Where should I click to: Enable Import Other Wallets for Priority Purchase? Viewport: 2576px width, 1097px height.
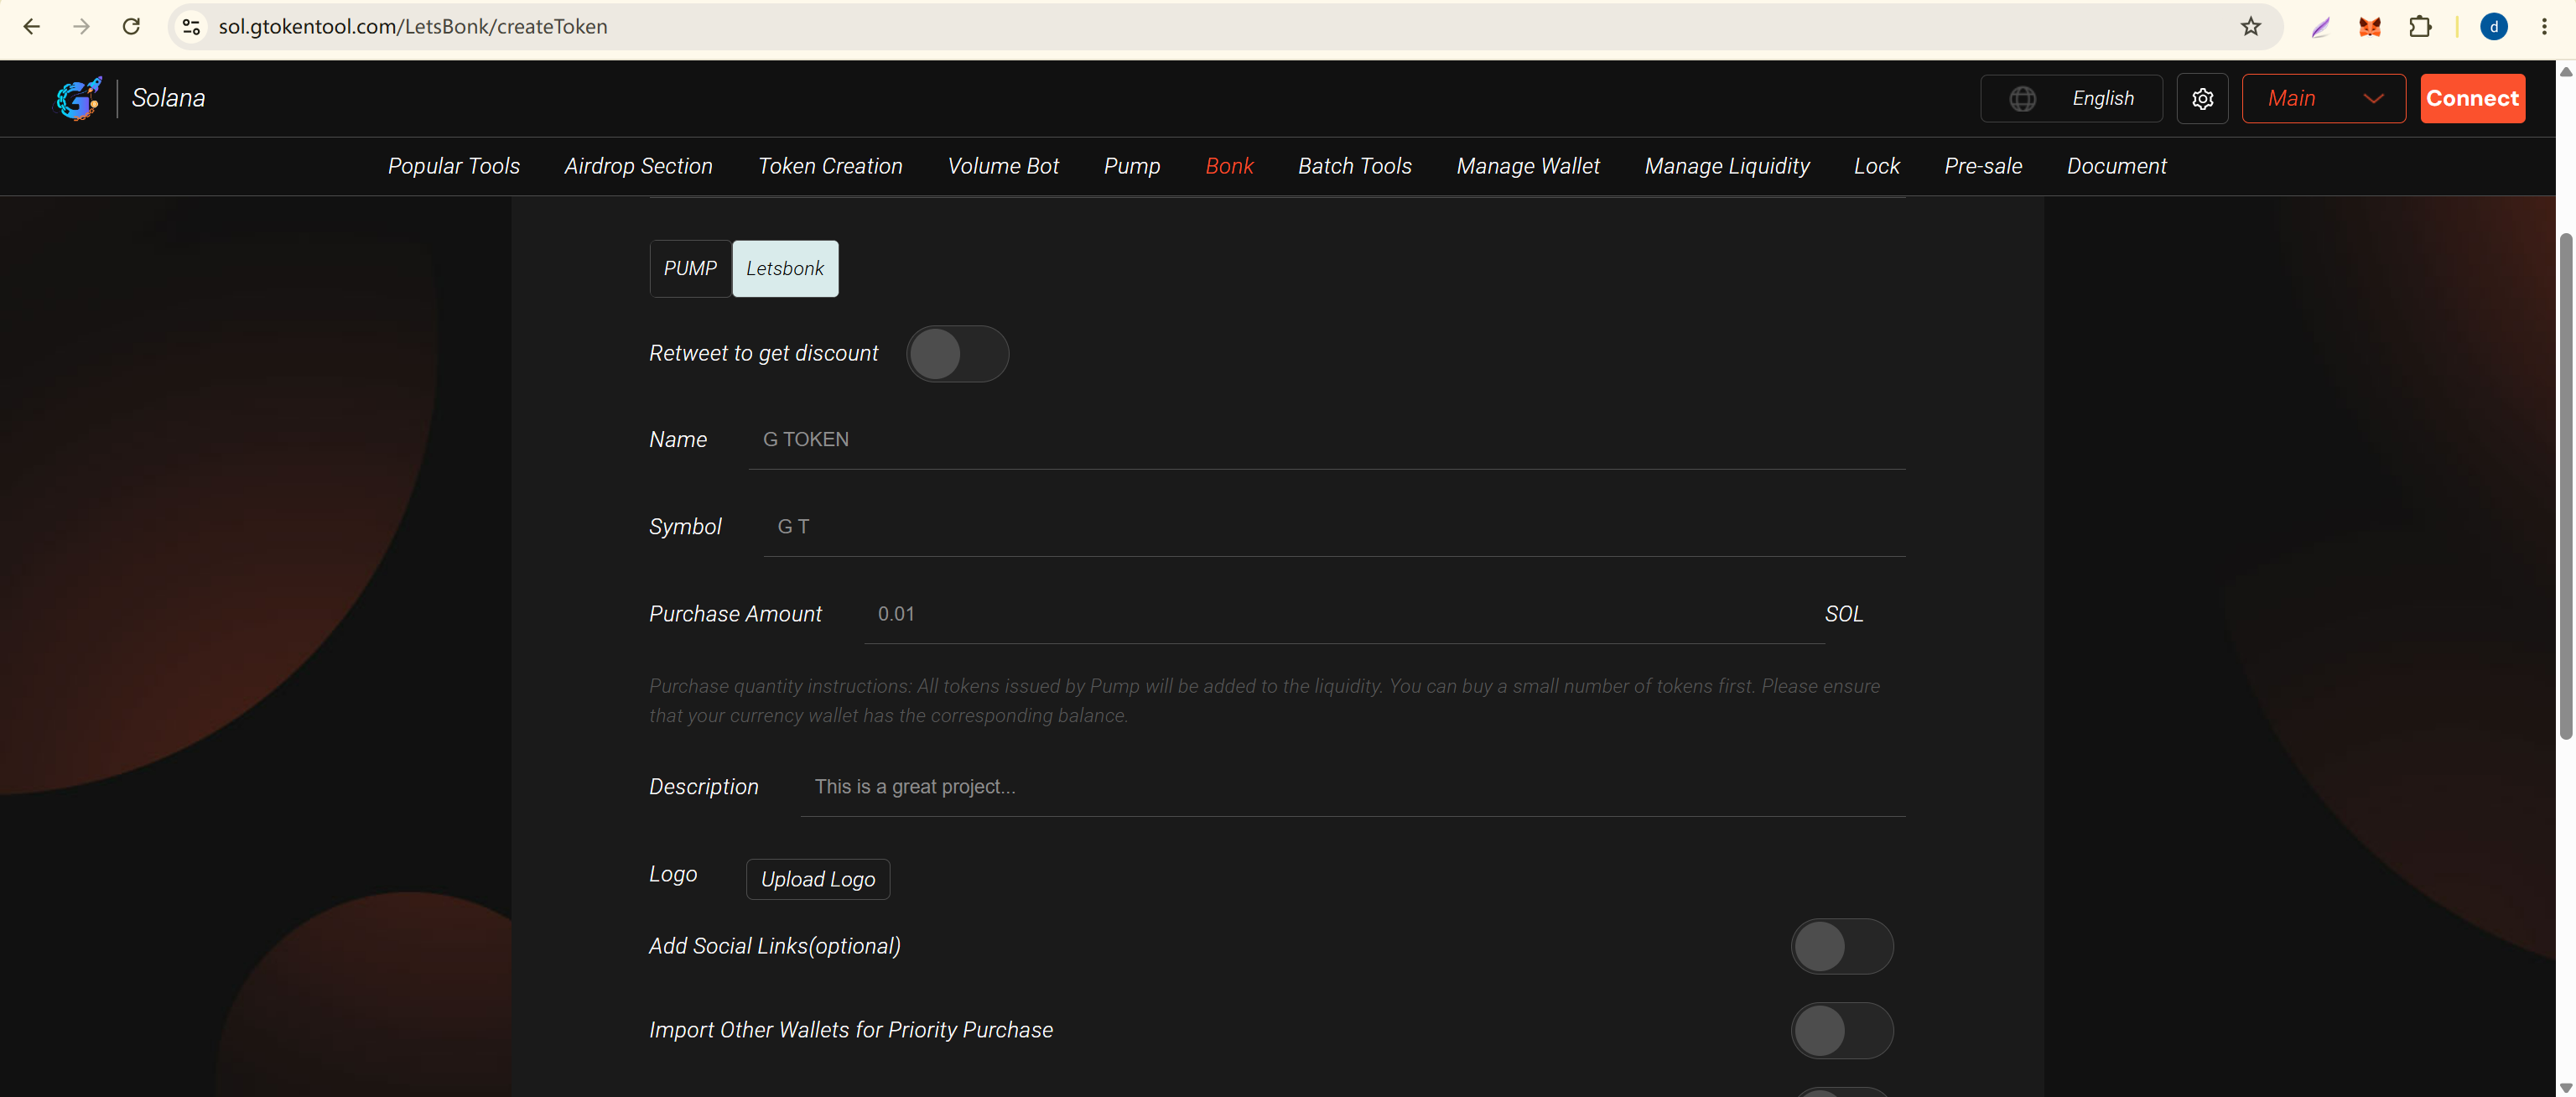[x=1841, y=1031]
